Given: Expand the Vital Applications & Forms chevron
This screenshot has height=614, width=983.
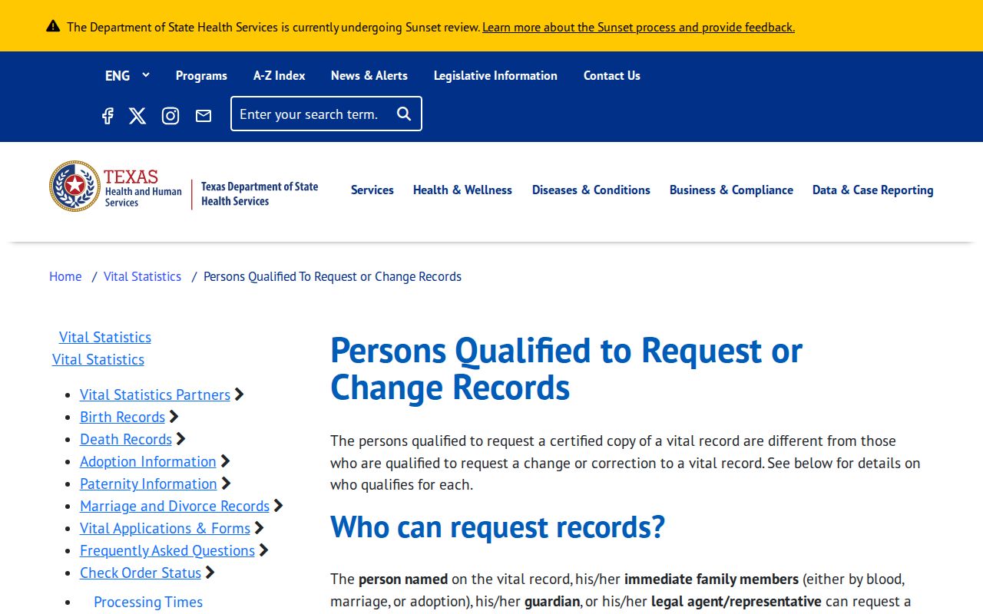Looking at the screenshot, I should click(260, 528).
